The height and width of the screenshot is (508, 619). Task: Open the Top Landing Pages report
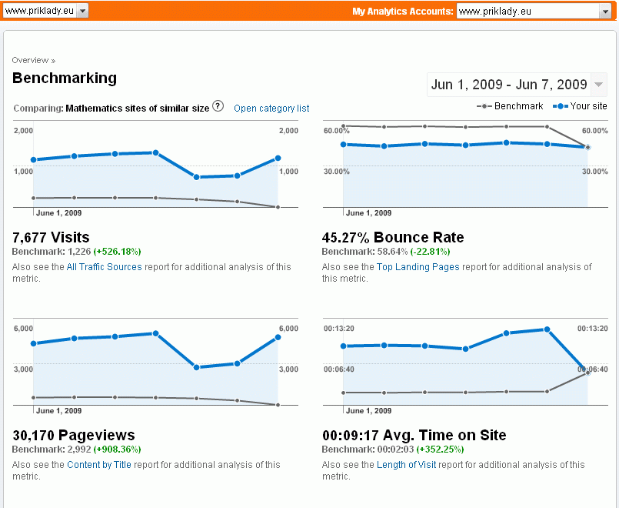[x=418, y=267]
